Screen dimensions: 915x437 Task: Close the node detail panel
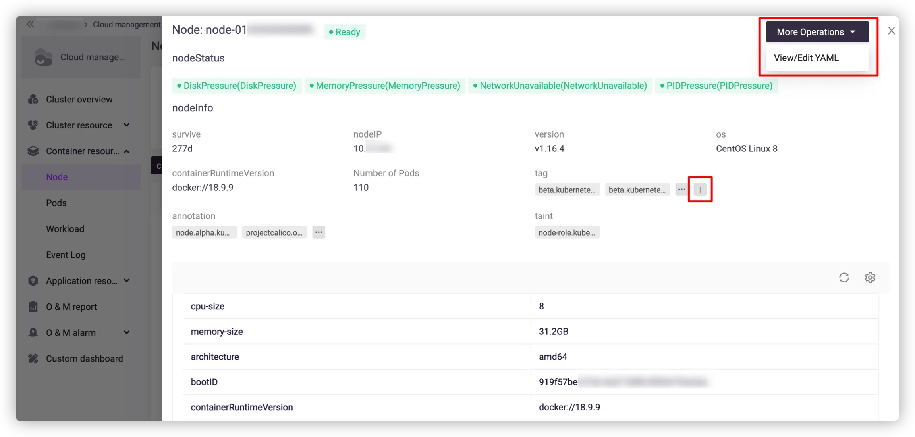(x=891, y=31)
